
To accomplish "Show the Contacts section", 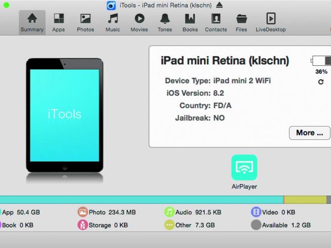I will (216, 23).
